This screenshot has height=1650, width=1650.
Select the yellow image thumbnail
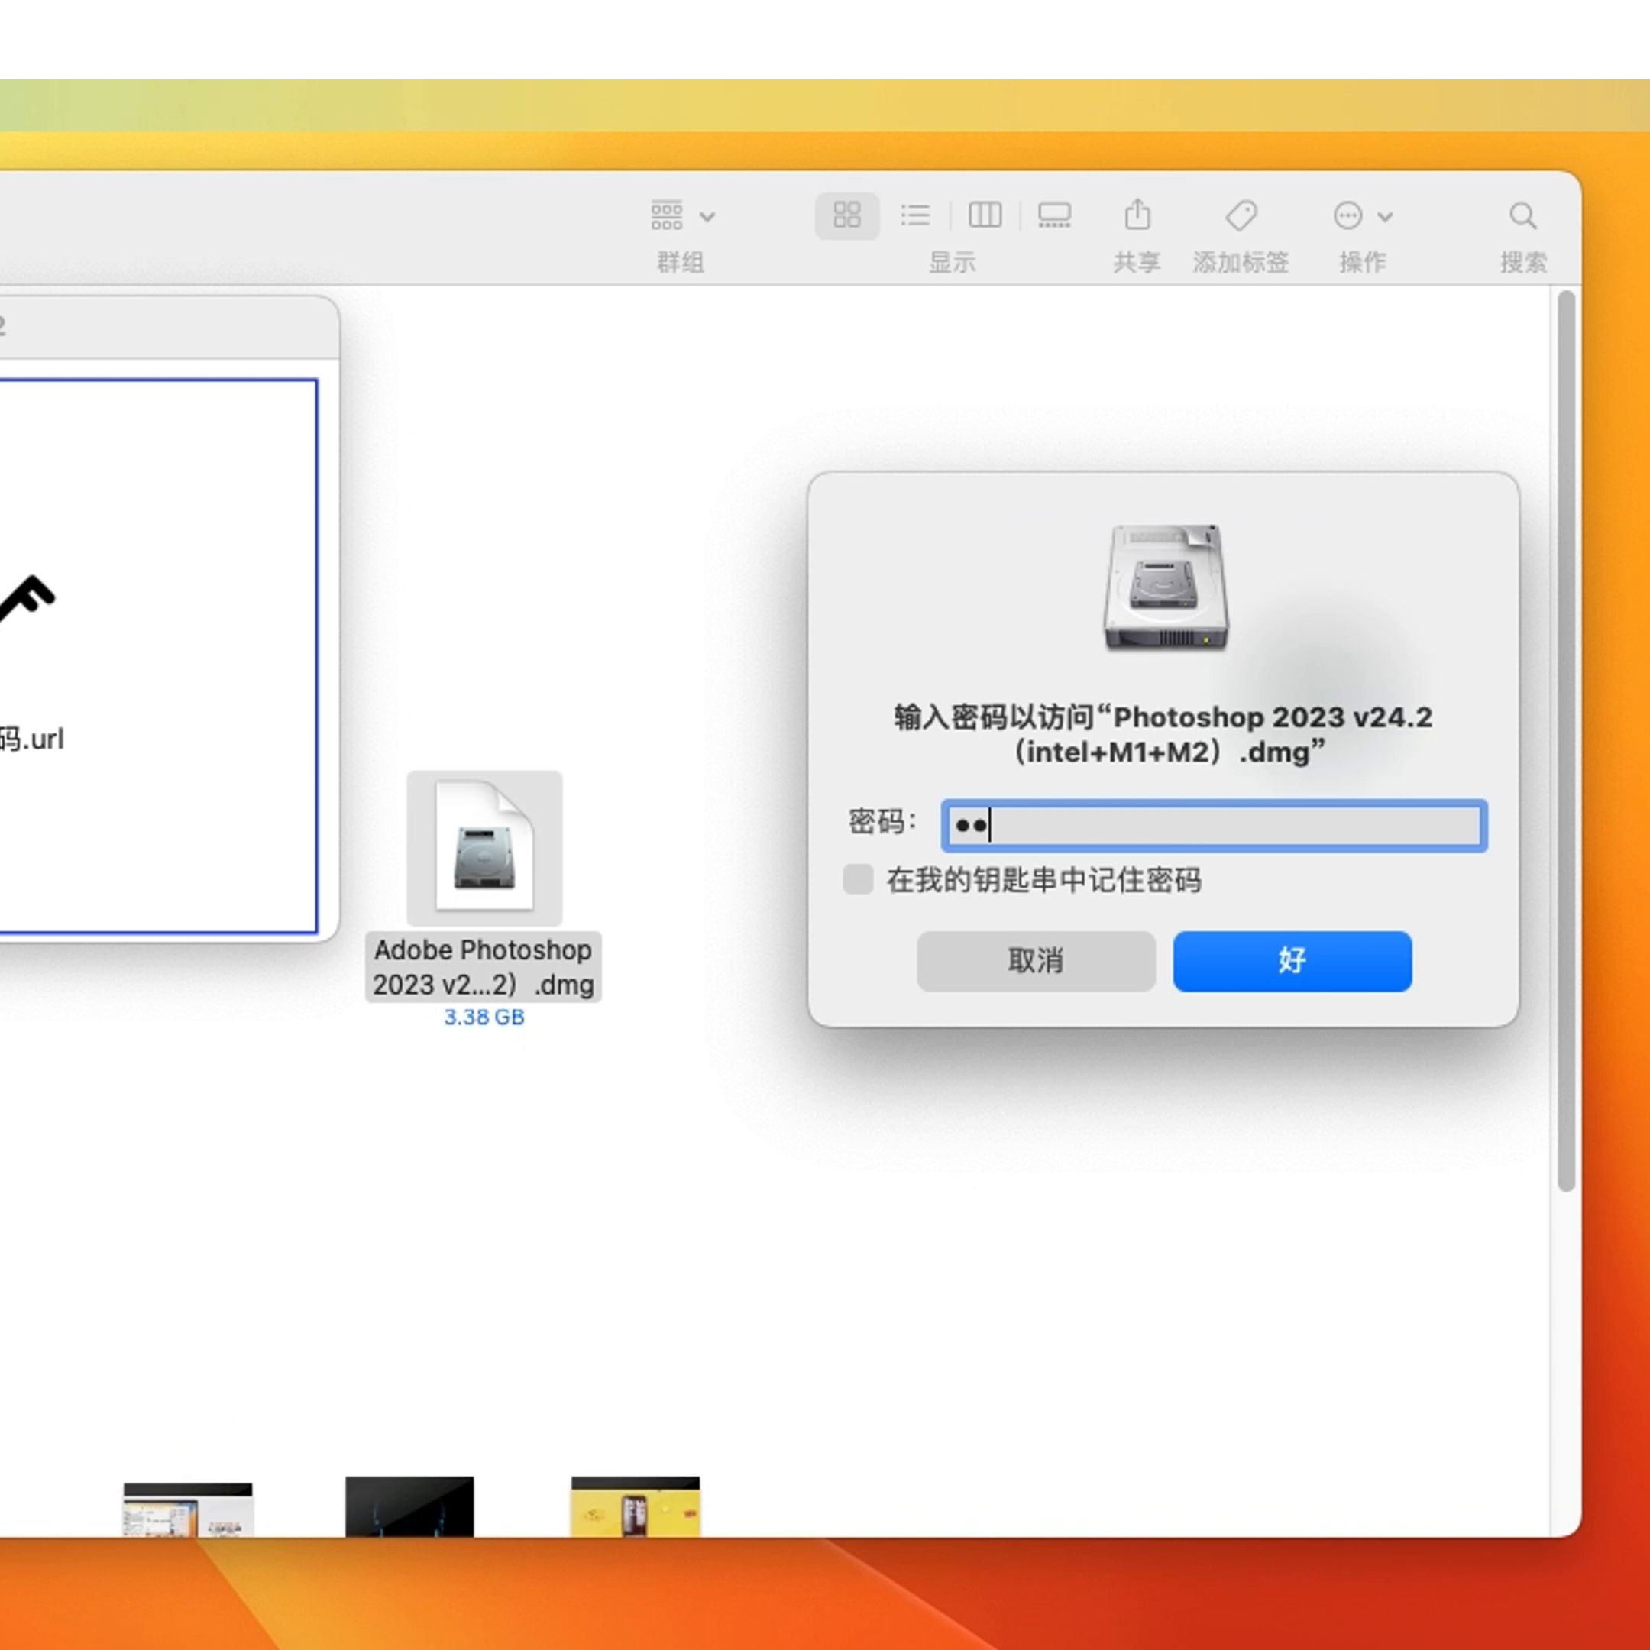pyautogui.click(x=636, y=1506)
